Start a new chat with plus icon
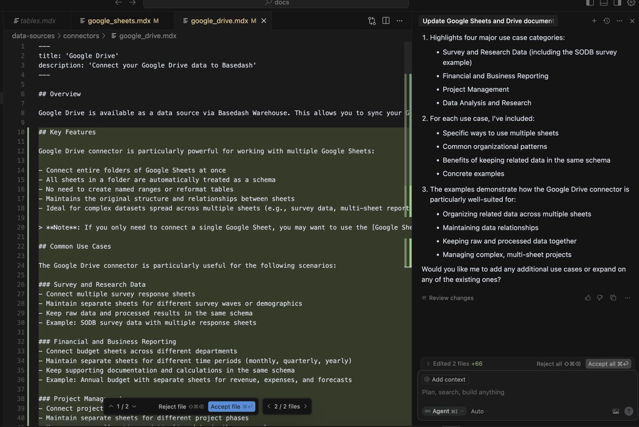The image size is (639, 427). click(x=594, y=21)
